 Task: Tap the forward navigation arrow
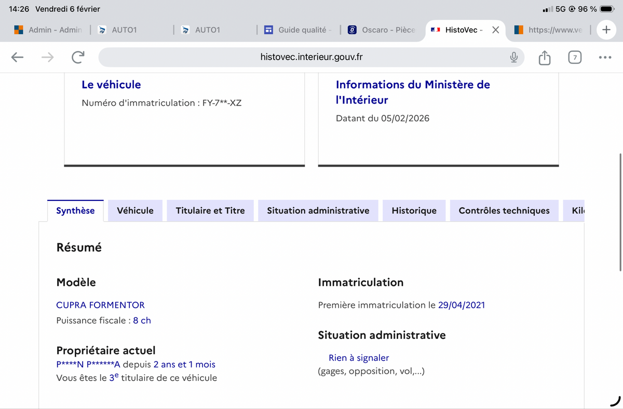(x=47, y=57)
